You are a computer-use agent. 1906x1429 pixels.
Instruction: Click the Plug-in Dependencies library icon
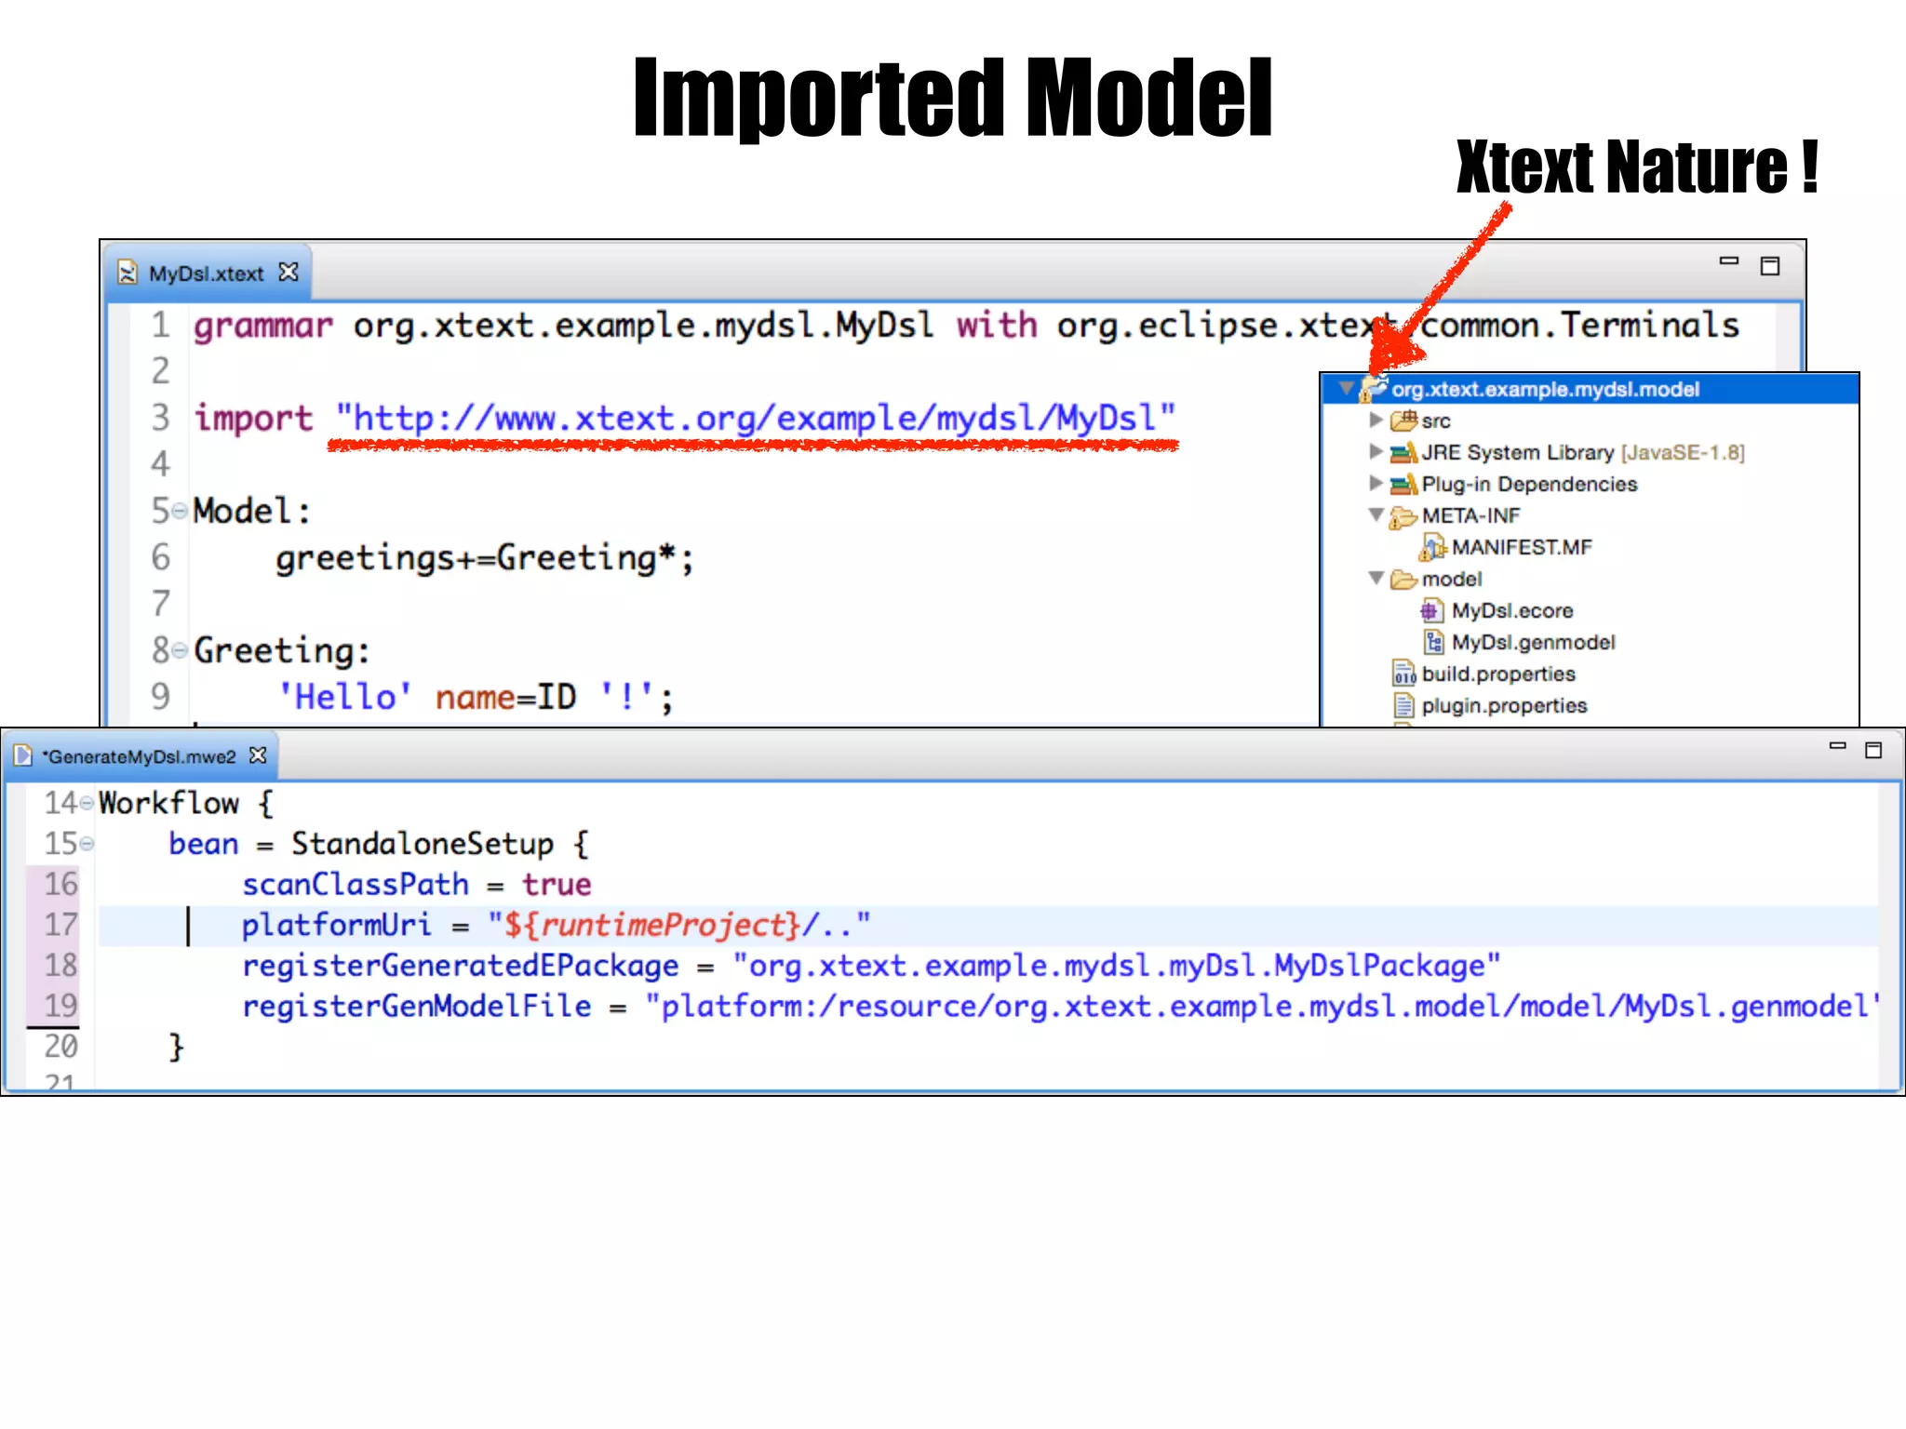tap(1403, 485)
